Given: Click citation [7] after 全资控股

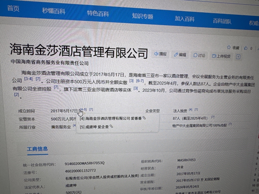Looking at the screenshot, I should 56,87.
